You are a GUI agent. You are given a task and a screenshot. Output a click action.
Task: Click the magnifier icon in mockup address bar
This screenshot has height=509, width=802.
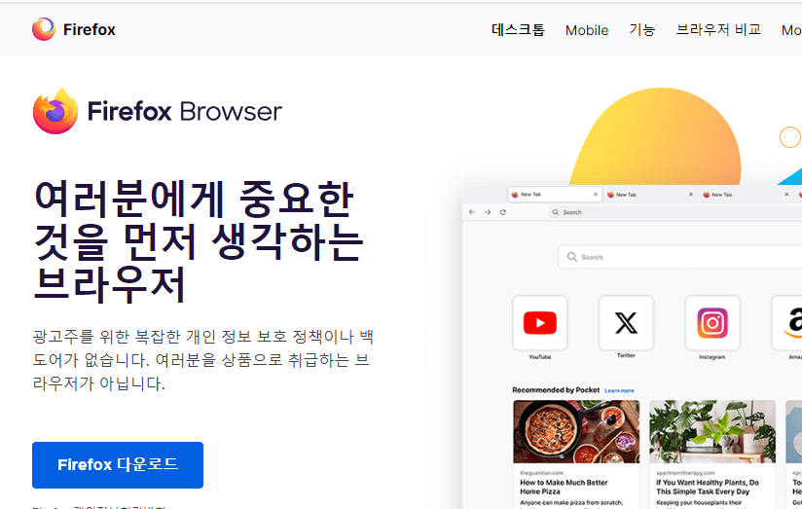pos(556,212)
